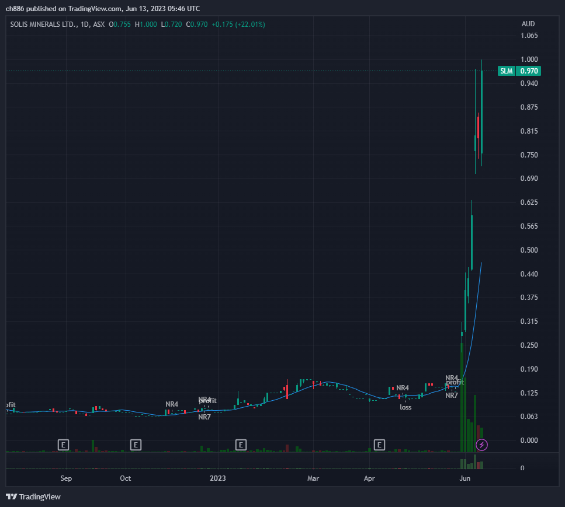Click the 0.250 price axis label

[x=529, y=345]
